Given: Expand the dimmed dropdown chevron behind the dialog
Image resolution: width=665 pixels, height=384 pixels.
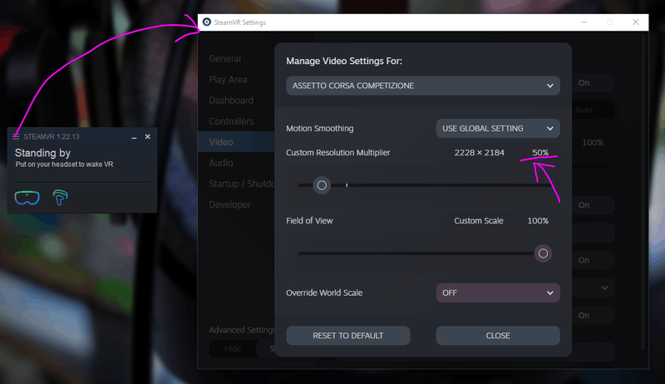Looking at the screenshot, I should click(x=605, y=288).
